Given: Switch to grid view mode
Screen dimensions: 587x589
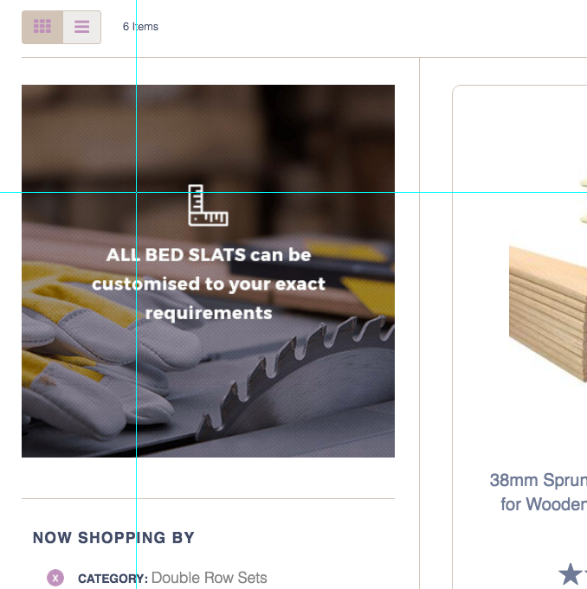Looking at the screenshot, I should click(42, 27).
